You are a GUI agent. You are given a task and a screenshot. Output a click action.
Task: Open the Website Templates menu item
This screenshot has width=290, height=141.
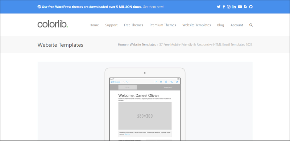(x=196, y=25)
